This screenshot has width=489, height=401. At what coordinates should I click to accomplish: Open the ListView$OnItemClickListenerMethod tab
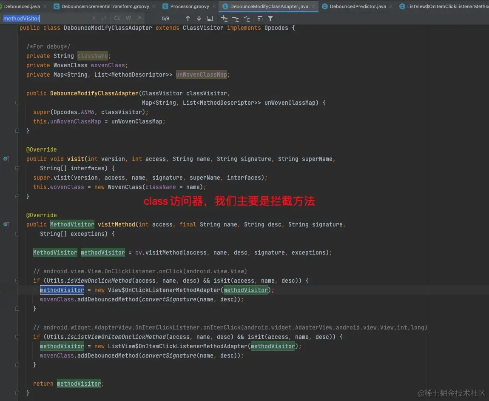pos(444,6)
